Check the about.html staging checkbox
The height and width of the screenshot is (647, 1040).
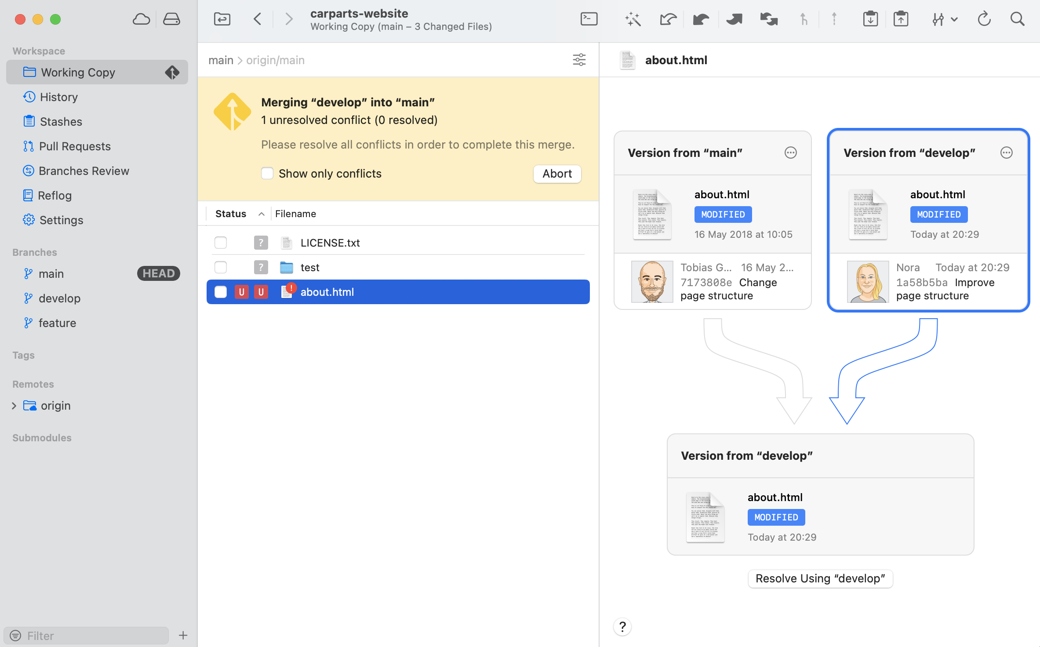point(221,292)
